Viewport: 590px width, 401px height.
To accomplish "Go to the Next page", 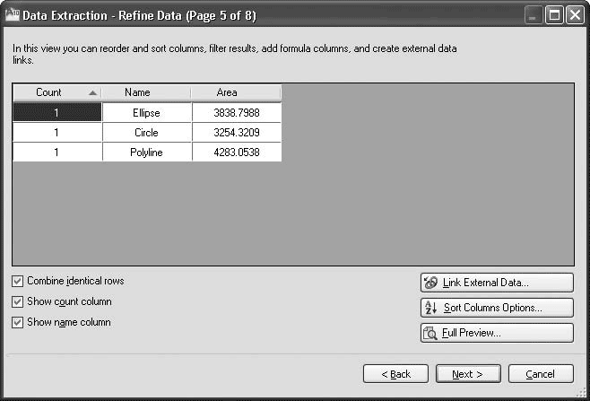I will (468, 374).
